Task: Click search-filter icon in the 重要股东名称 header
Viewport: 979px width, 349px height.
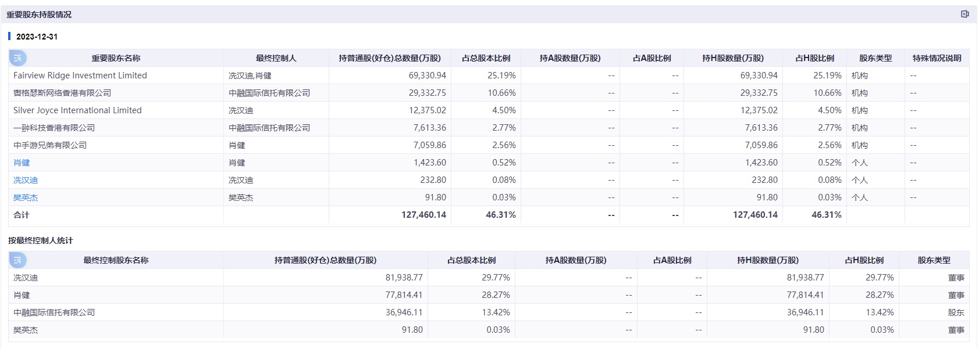Action: [x=17, y=58]
